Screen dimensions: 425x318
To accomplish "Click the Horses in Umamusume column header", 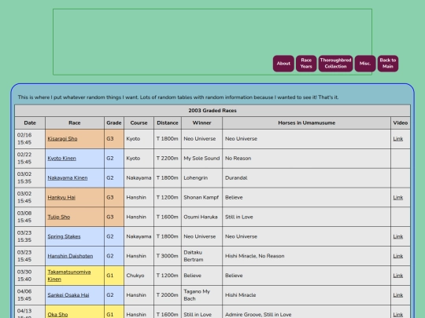I will click(307, 122).
